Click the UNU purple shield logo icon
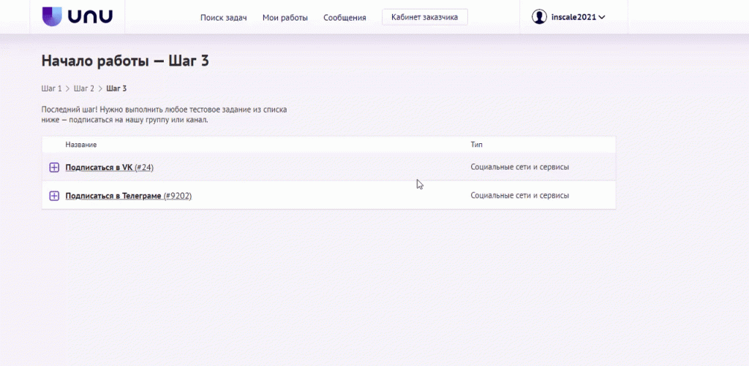Image resolution: width=749 pixels, height=366 pixels. 52,17
